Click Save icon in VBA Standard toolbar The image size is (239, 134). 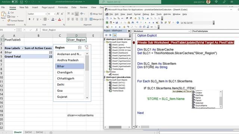117,23
